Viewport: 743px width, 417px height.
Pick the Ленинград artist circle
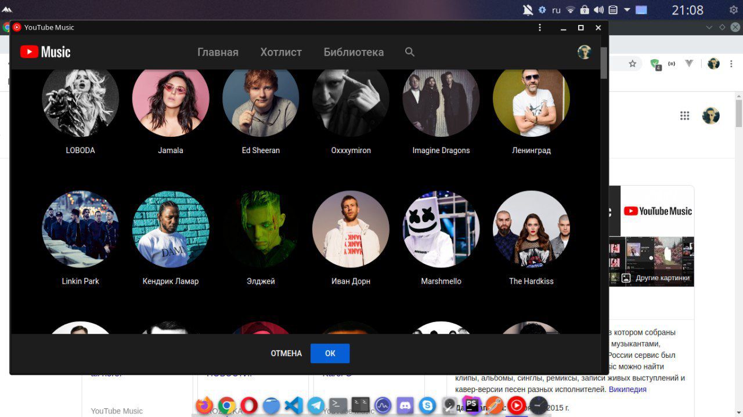tap(531, 99)
